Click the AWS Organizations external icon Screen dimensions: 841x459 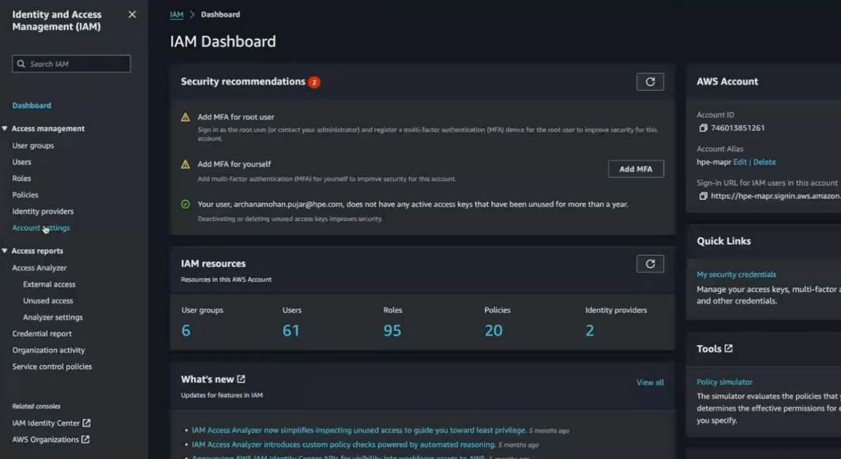tap(85, 440)
